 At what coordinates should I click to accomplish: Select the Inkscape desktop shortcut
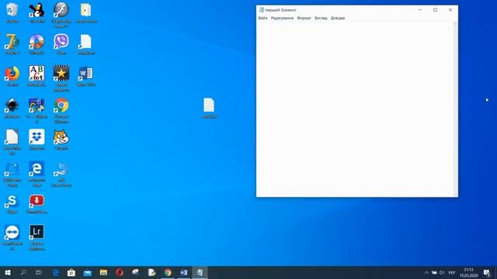tap(12, 108)
